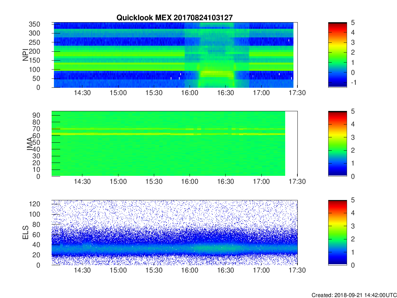
Task: Click the ELS panel colorbar
Action: click(337, 232)
